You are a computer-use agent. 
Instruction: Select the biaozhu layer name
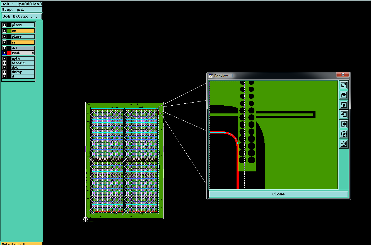click(x=23, y=63)
